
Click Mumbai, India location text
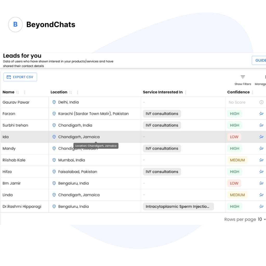pos(72,160)
